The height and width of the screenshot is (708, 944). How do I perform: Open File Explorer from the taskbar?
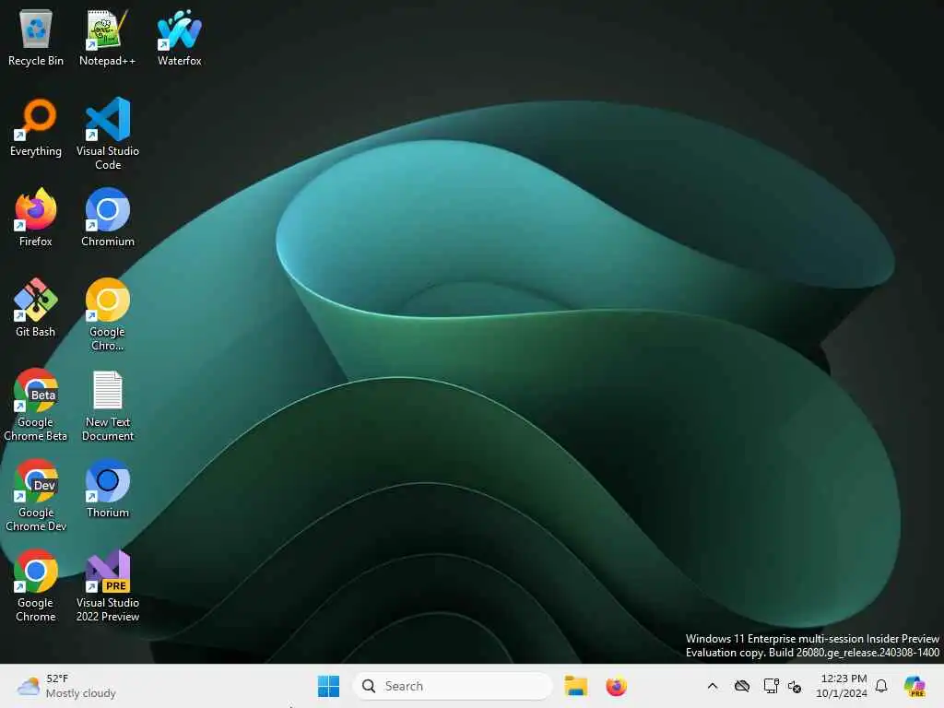tap(575, 686)
